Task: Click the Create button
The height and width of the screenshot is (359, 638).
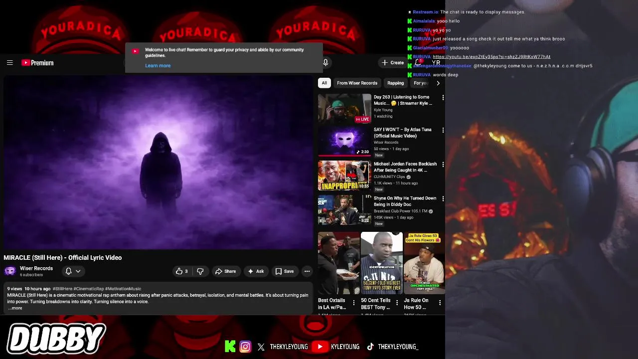Action: click(393, 62)
